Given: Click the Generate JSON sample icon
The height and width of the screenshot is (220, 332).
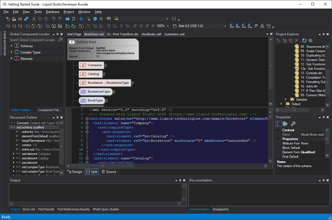Looking at the screenshot, I should [232, 26].
